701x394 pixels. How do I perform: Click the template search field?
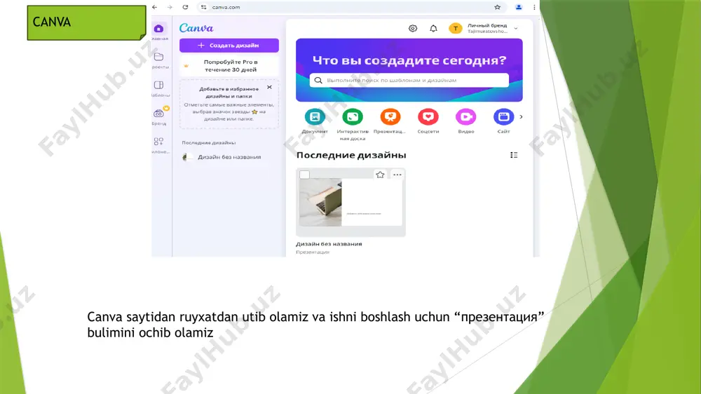(409, 80)
